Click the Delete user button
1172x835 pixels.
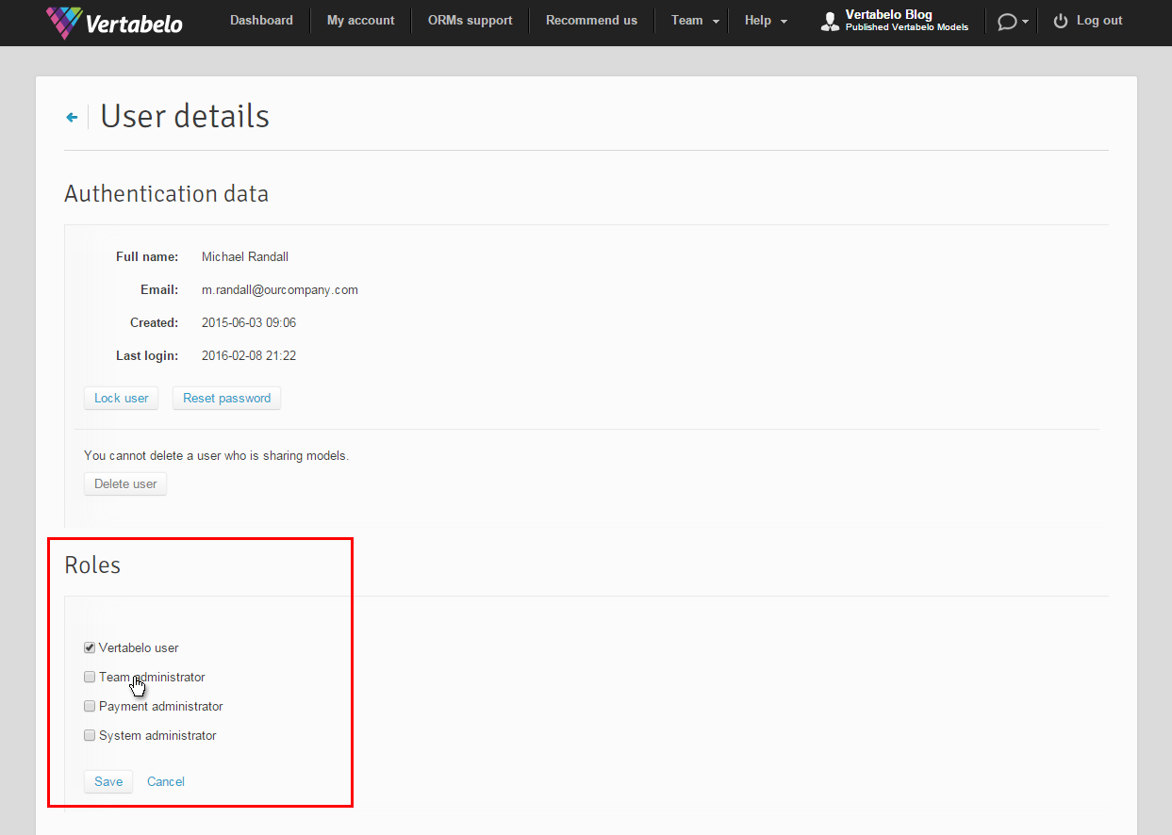125,483
